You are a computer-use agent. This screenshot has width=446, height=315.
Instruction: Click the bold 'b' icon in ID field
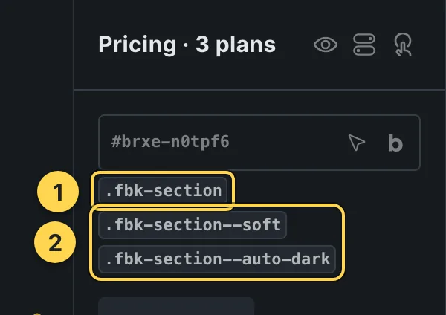(x=395, y=143)
